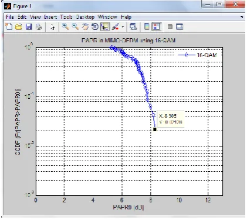247x220 pixels.
Task: Click the data tip box showing the X value
Action: [170, 119]
